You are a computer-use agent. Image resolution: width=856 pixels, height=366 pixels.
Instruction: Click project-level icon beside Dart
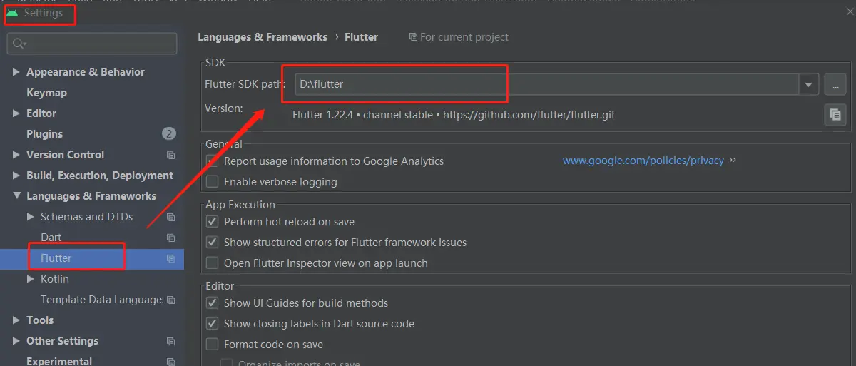click(170, 238)
